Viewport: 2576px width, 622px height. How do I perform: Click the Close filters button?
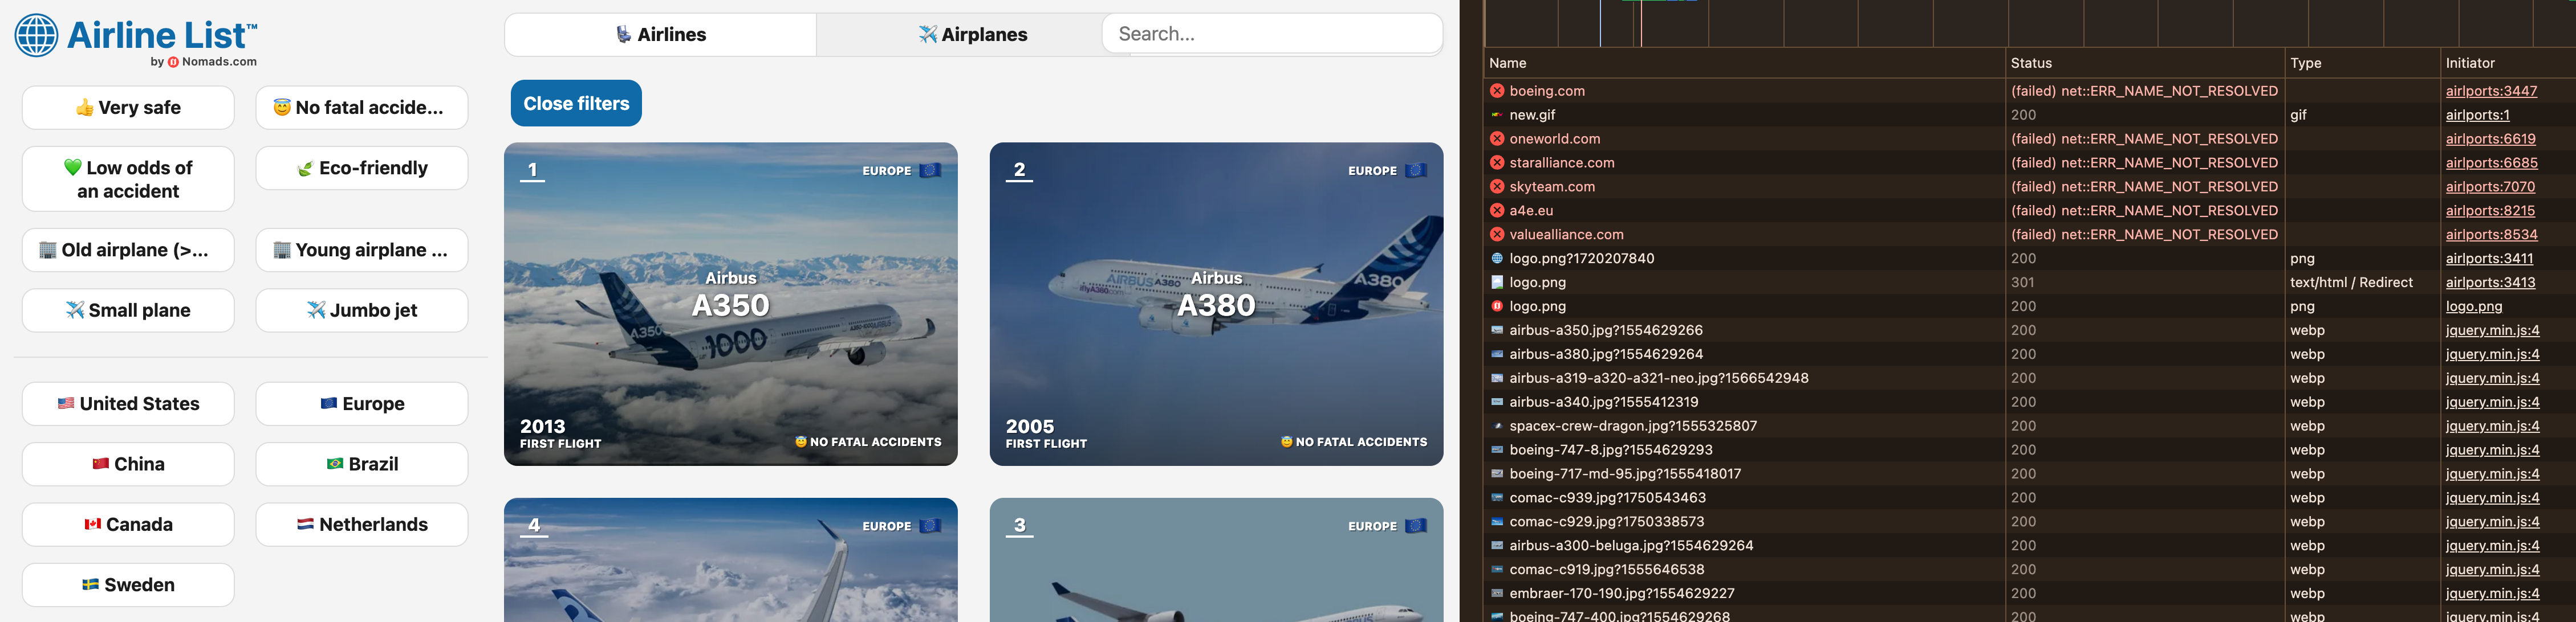click(x=576, y=104)
